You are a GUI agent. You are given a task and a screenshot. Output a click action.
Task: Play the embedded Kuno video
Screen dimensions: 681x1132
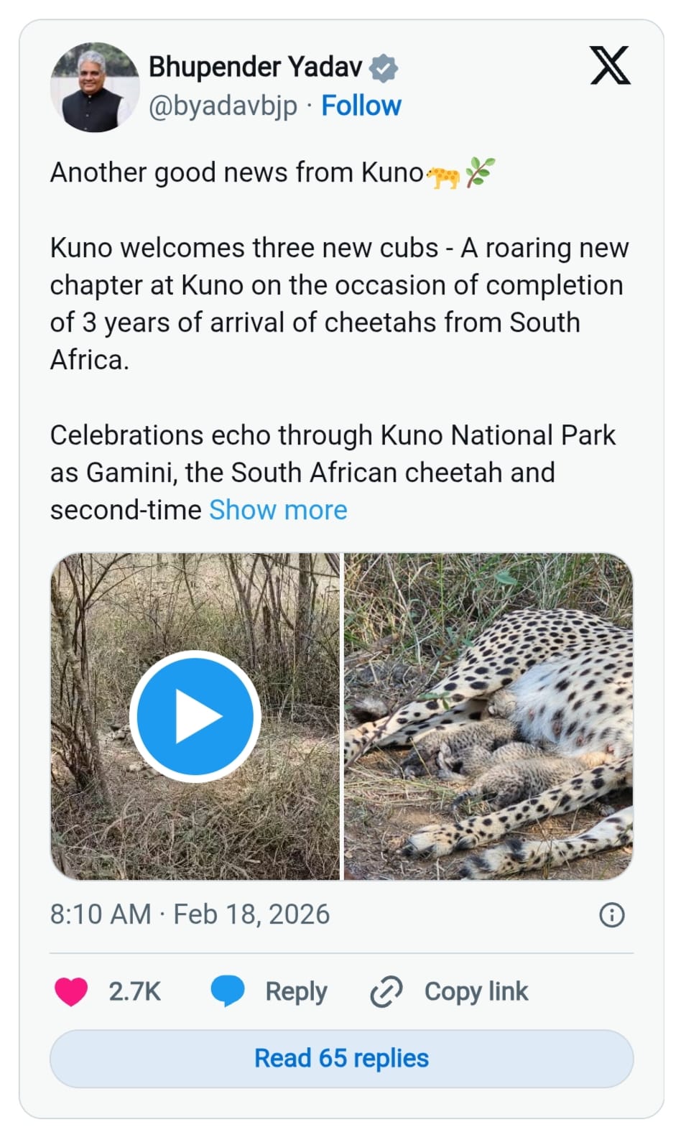(195, 715)
